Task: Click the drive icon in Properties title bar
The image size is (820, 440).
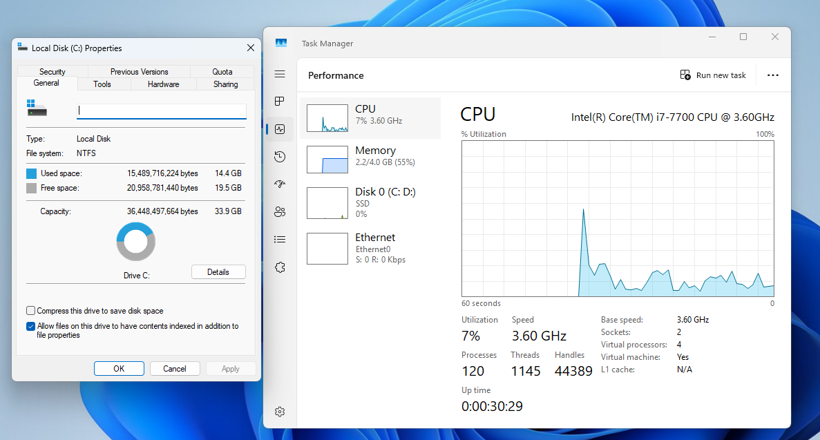Action: pos(22,47)
